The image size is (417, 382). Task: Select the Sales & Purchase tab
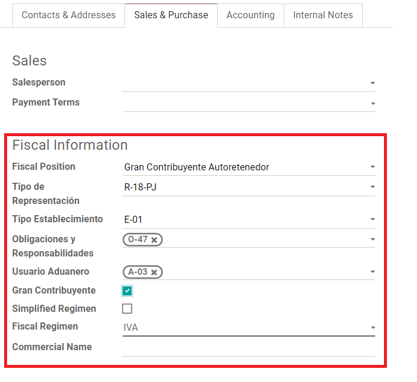tap(171, 15)
